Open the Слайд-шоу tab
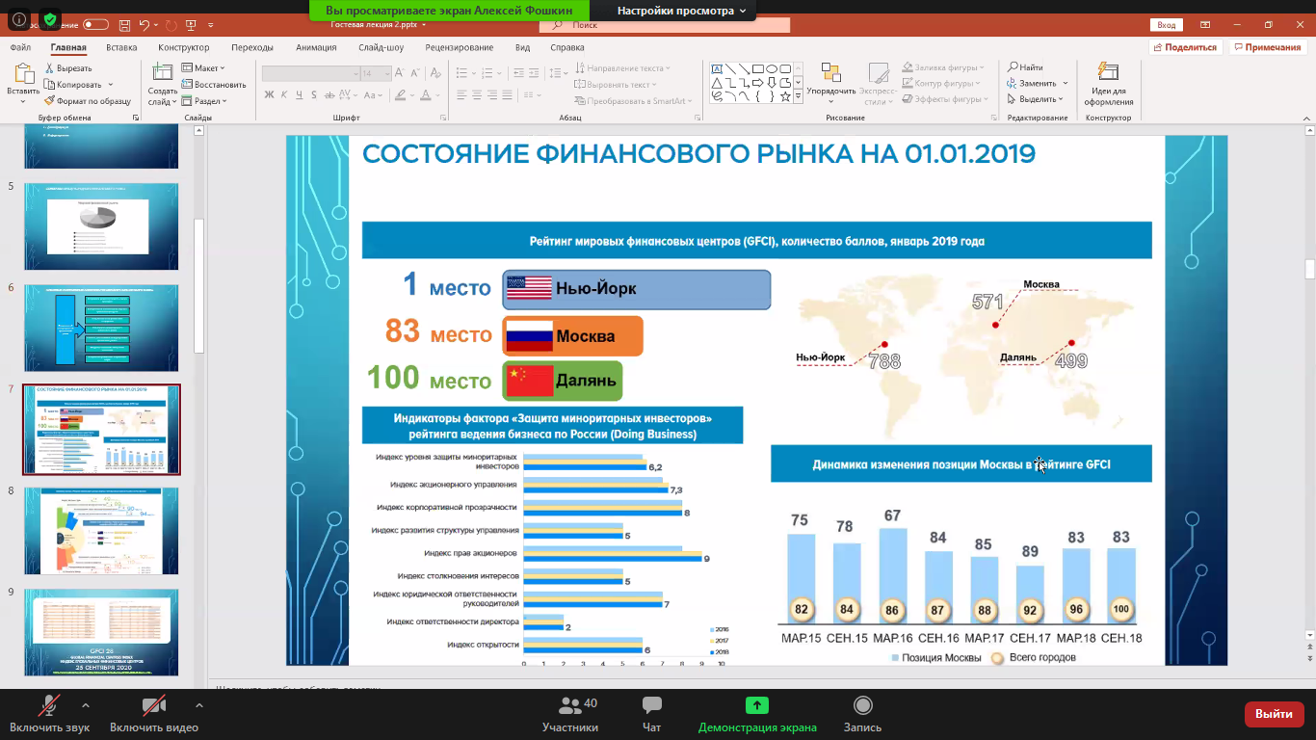Image resolution: width=1316 pixels, height=740 pixels. [x=382, y=47]
